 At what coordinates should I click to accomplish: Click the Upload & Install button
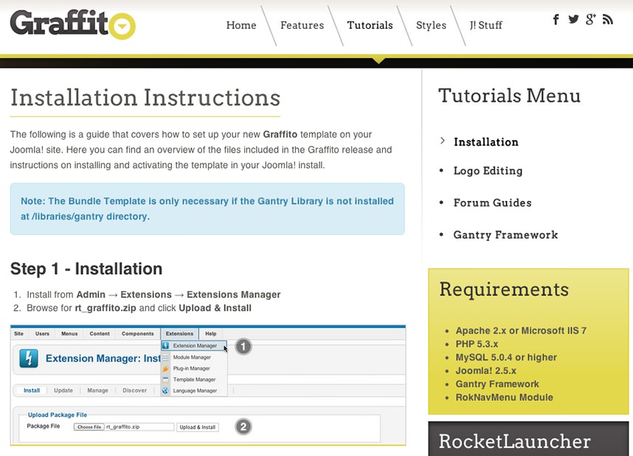[x=198, y=427]
